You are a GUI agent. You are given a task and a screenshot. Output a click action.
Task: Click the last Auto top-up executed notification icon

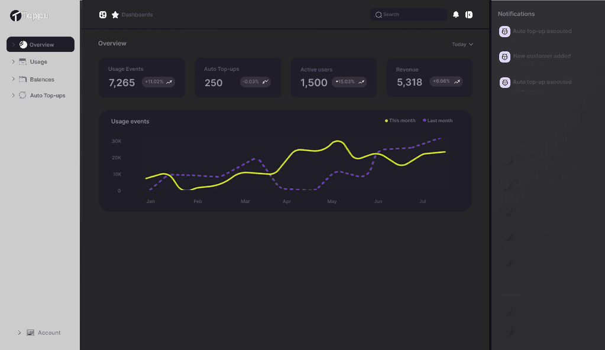pyautogui.click(x=504, y=83)
